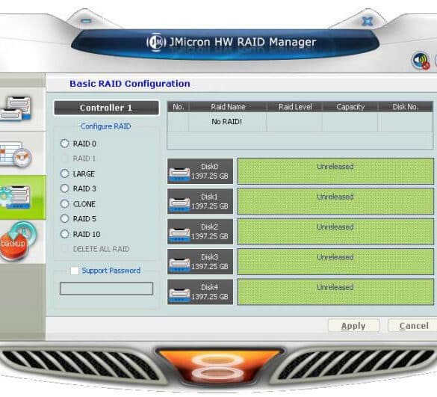Click the orange glowing light at bottom
The image size is (437, 397).
[x=219, y=367]
